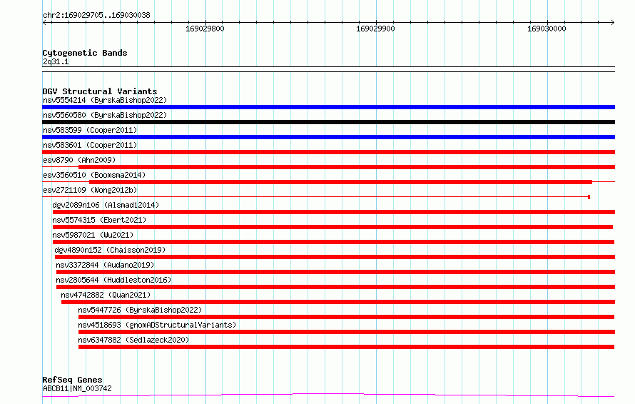This screenshot has width=635, height=404.
Task: Select the blue bar beneath nsv583599
Action: pos(328,137)
